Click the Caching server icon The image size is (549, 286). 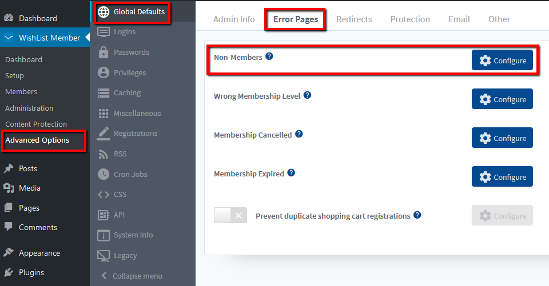pyautogui.click(x=104, y=93)
